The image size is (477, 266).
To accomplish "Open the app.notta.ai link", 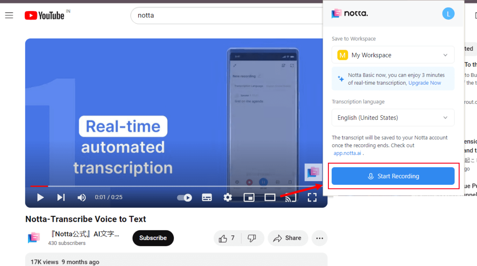I will [x=347, y=153].
